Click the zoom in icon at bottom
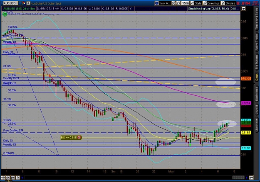This screenshot has height=182, width=260. [8, 178]
